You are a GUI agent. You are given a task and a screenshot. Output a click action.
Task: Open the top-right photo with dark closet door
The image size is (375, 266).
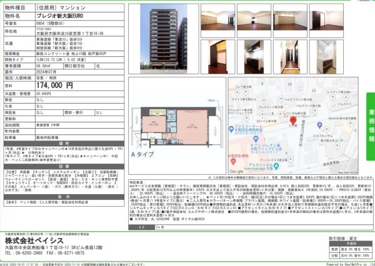coord(326,21)
